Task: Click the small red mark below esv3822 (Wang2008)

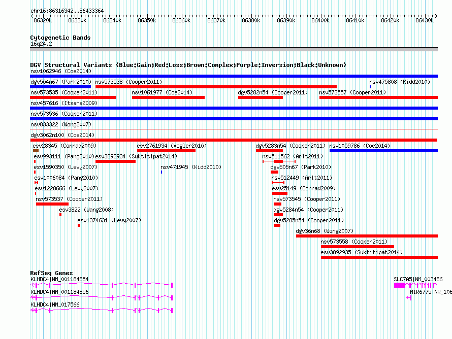Action: 60,215
